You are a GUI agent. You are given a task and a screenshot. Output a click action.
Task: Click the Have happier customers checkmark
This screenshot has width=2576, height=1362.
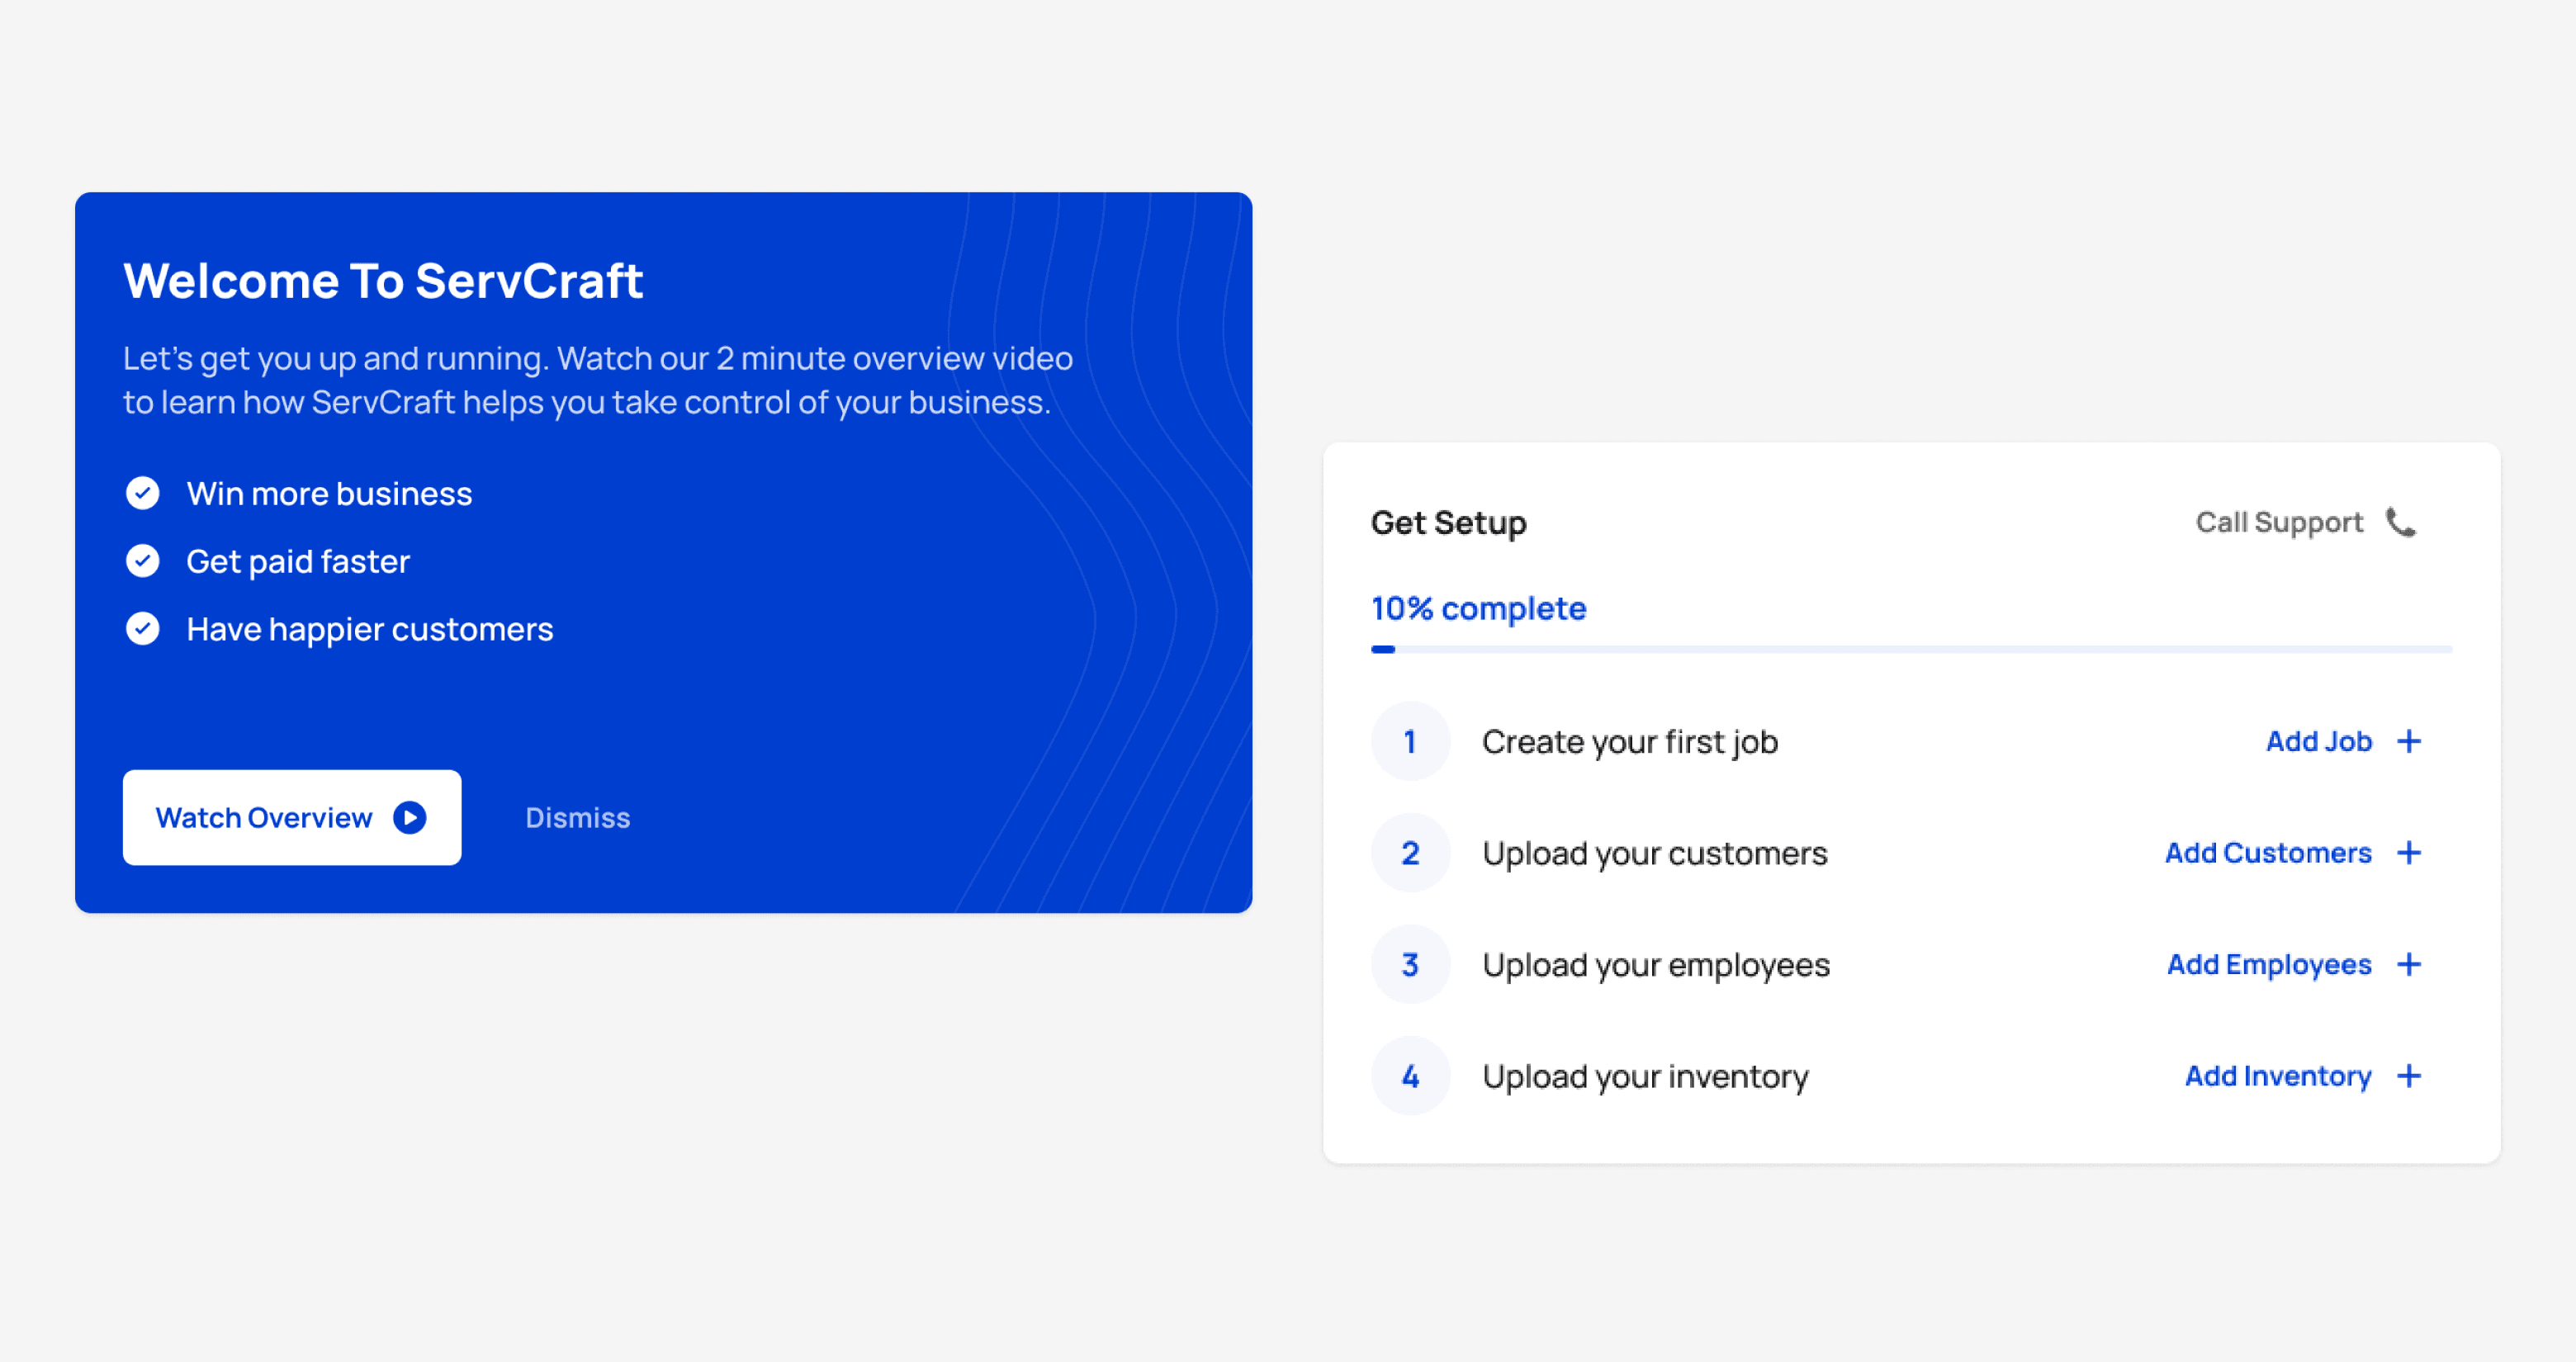[143, 628]
